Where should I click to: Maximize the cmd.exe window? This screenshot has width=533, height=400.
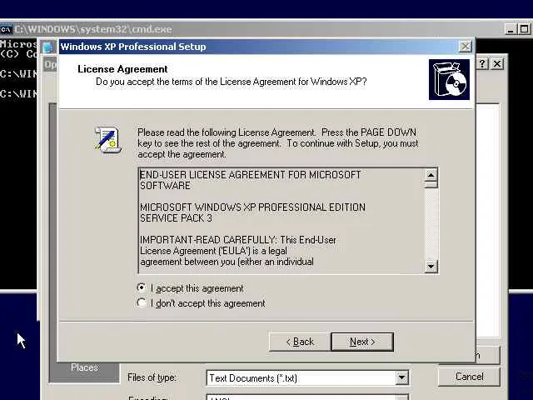525,29
